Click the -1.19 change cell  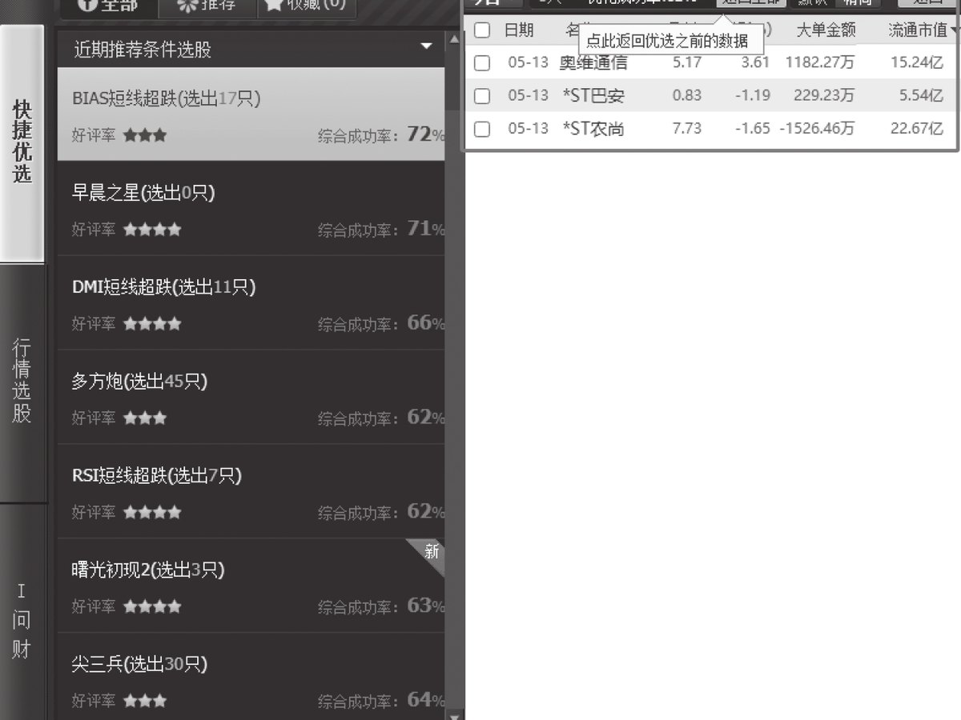753,95
